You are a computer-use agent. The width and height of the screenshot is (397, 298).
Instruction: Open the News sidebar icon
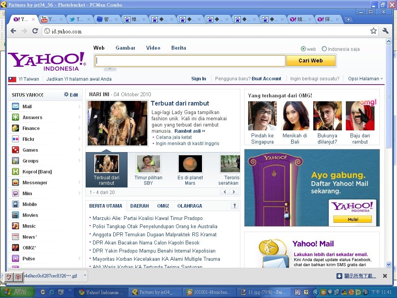point(16,237)
